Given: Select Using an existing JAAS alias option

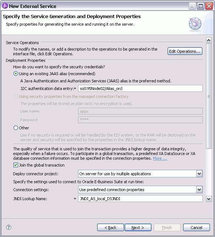Looking at the screenshot, I should coord(16,74).
